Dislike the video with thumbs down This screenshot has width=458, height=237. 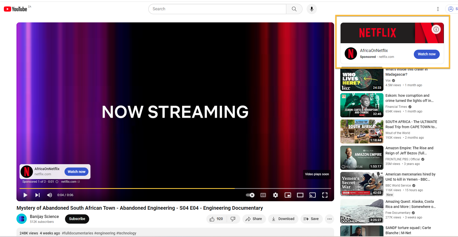pyautogui.click(x=233, y=219)
